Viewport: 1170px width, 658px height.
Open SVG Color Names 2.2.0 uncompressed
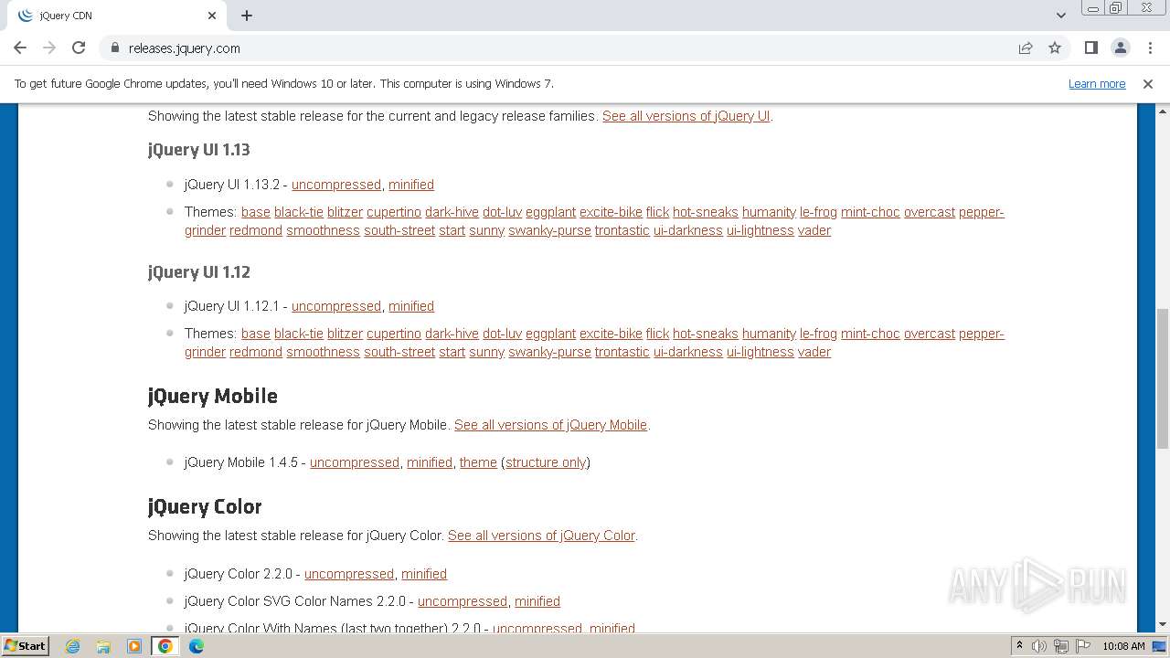[x=463, y=601]
